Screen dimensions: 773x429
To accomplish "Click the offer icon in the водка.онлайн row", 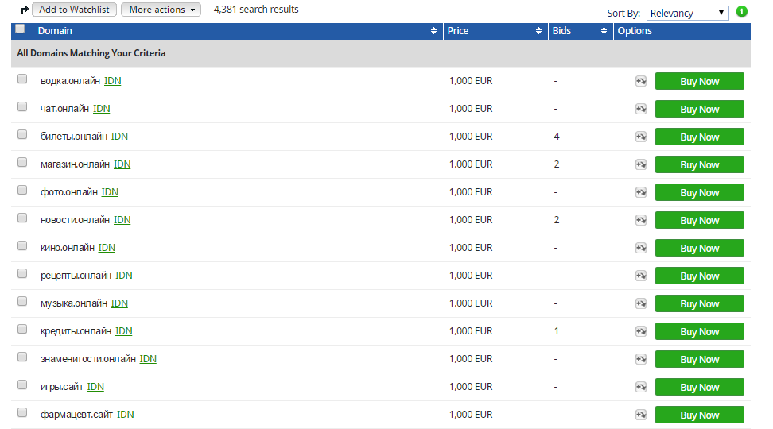I will point(640,81).
